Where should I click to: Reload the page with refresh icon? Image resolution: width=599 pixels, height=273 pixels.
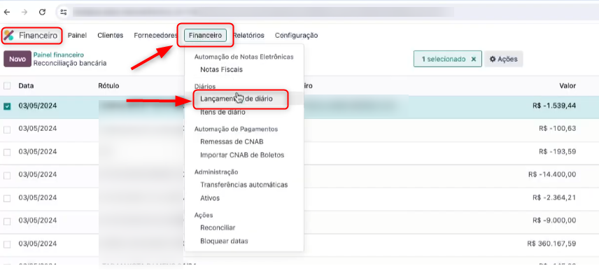(x=42, y=12)
